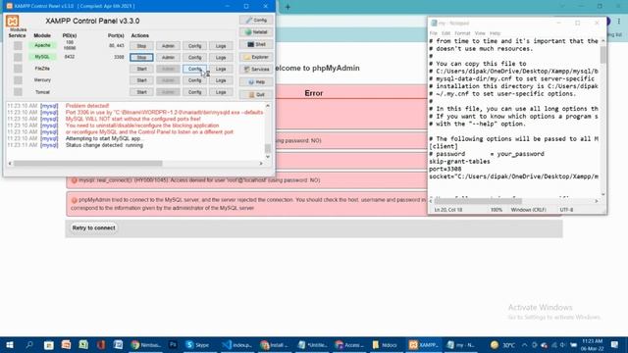Screen dimensions: 628x353
Task: Open the Untitled Notepad taskbar item
Action: [x=313, y=344]
